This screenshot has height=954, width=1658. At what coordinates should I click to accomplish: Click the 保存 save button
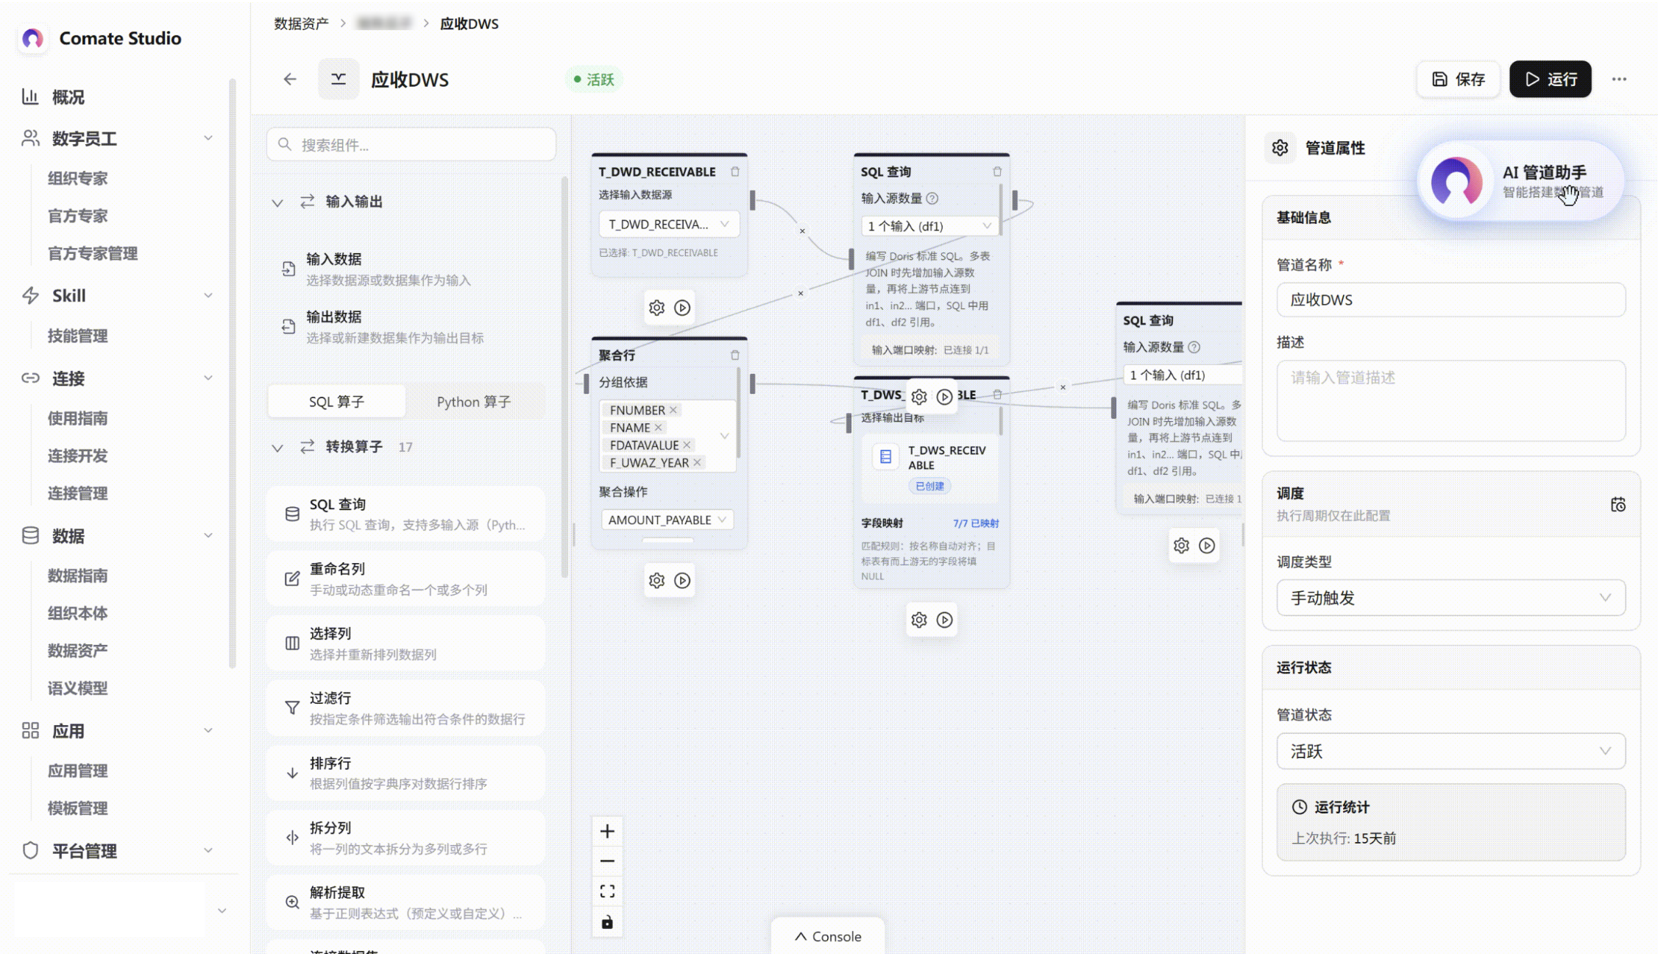click(1458, 79)
